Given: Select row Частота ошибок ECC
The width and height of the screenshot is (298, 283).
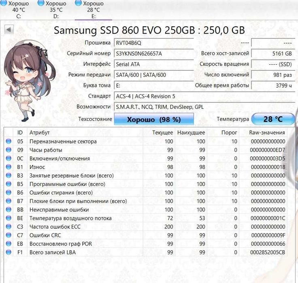Looking at the screenshot, I should tap(146, 227).
